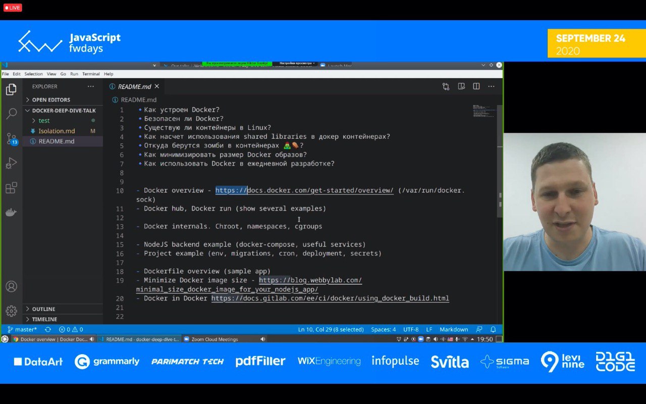Click the master branch indicator
Screen dimensions: 646x404
pos(22,329)
